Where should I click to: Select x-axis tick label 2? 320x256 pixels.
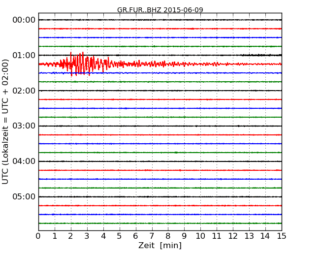(70, 236)
